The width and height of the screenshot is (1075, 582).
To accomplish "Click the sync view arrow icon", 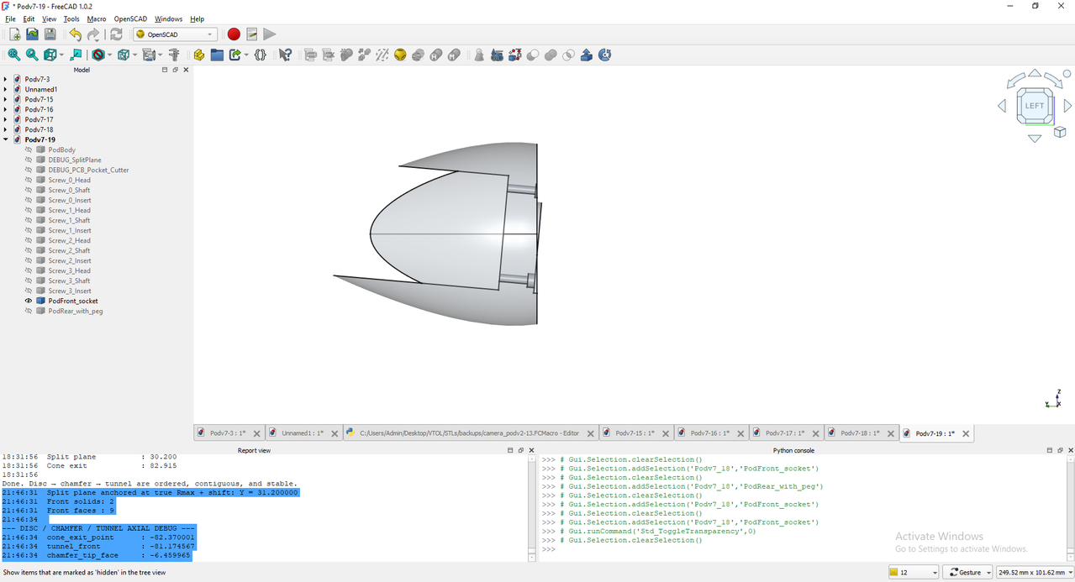I will (x=76, y=55).
